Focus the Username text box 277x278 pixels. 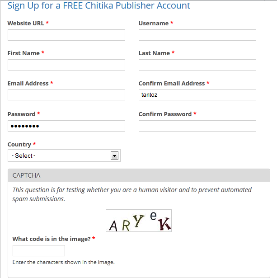[x=197, y=35]
